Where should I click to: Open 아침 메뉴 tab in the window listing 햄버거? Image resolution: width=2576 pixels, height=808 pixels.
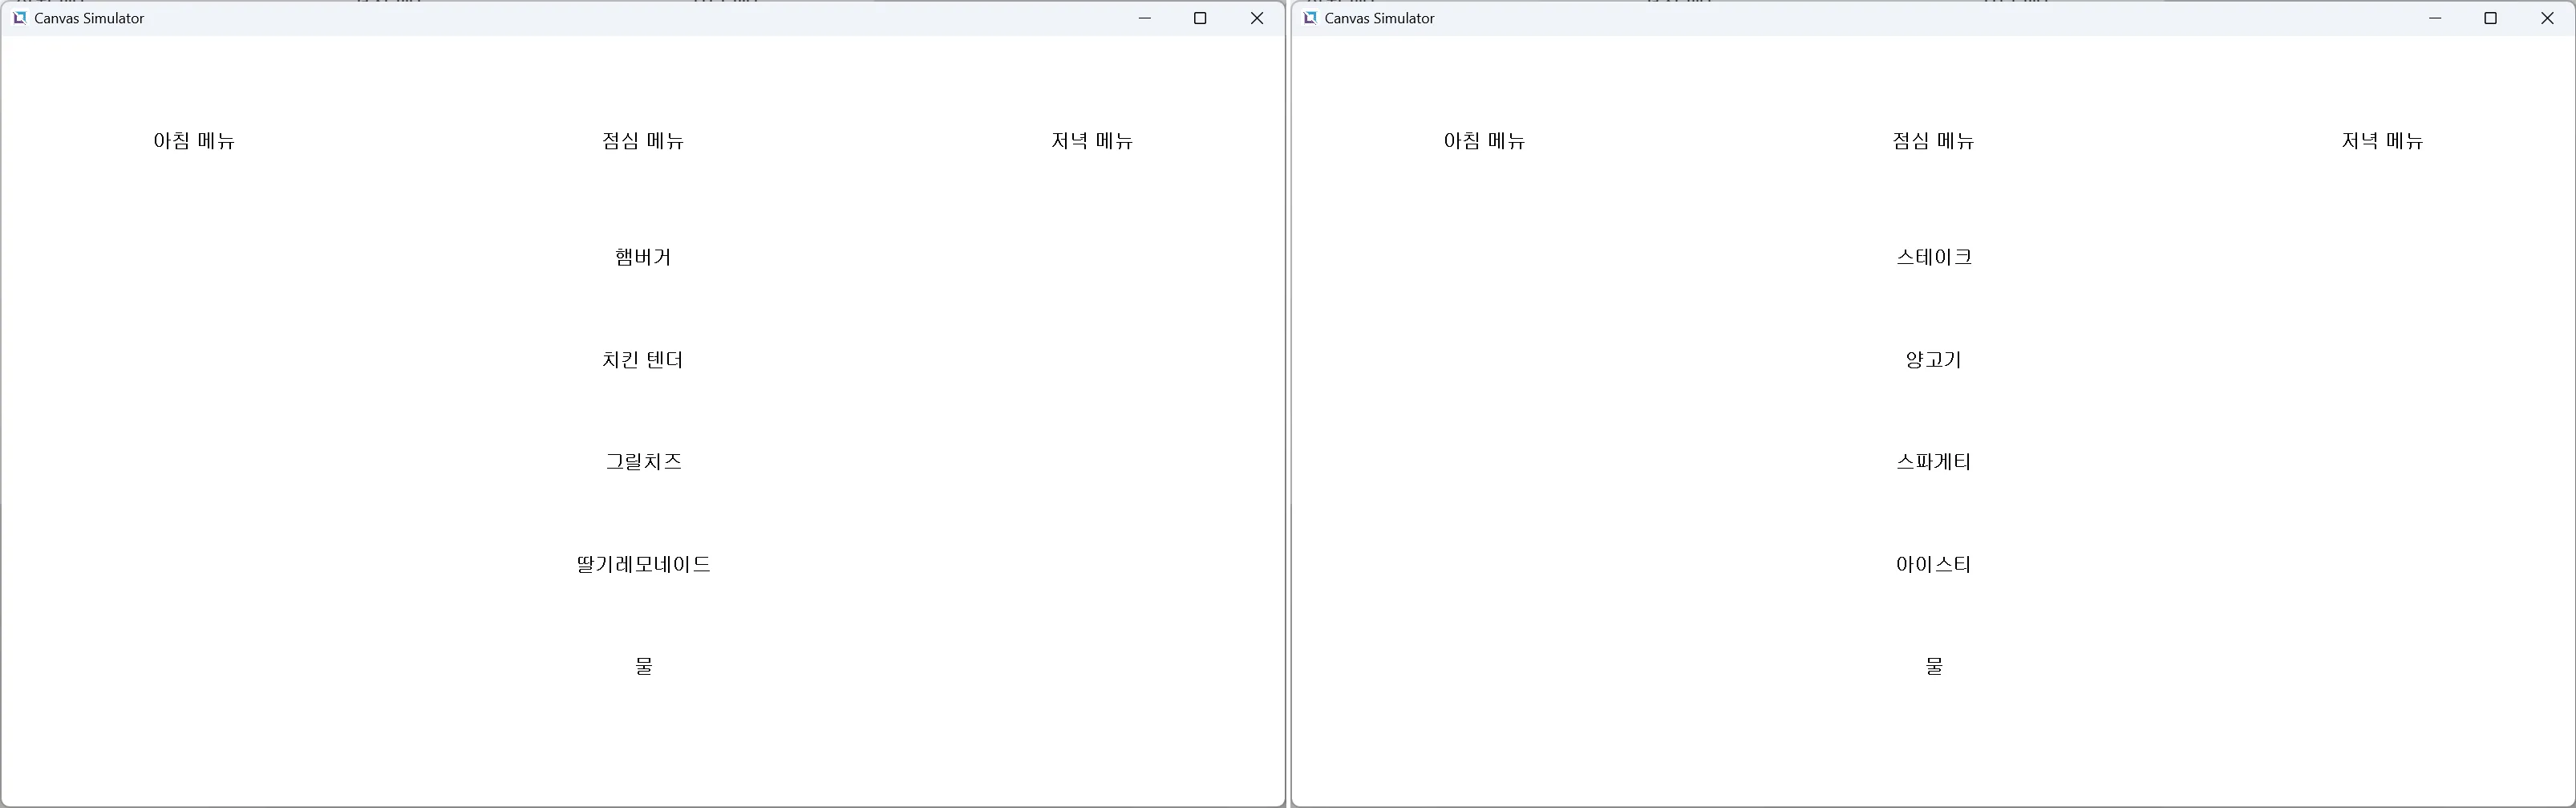tap(194, 141)
